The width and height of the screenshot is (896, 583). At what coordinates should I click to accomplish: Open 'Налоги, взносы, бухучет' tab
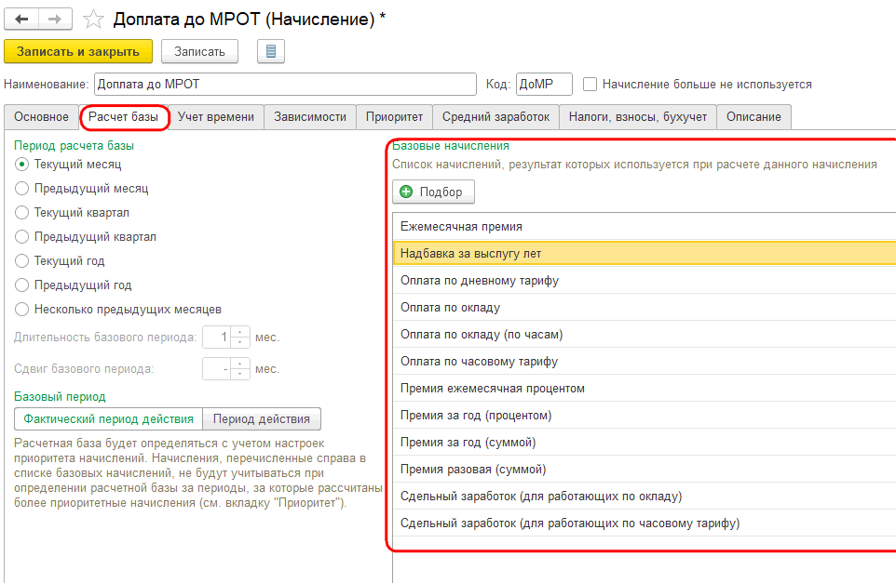(x=638, y=117)
